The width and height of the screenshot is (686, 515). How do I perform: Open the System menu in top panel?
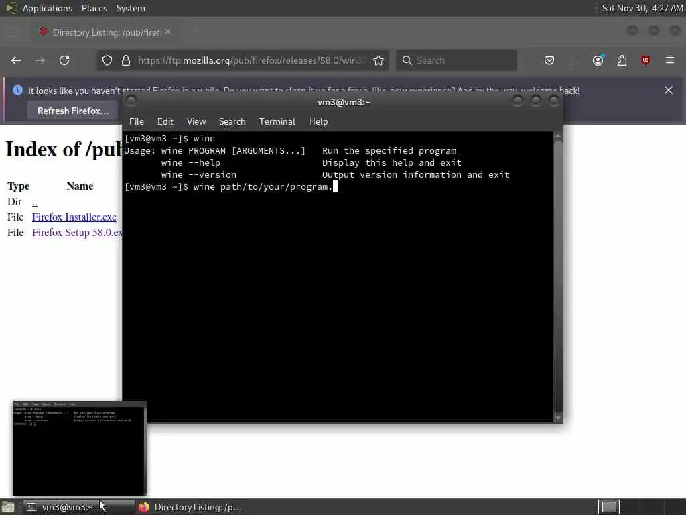[131, 8]
